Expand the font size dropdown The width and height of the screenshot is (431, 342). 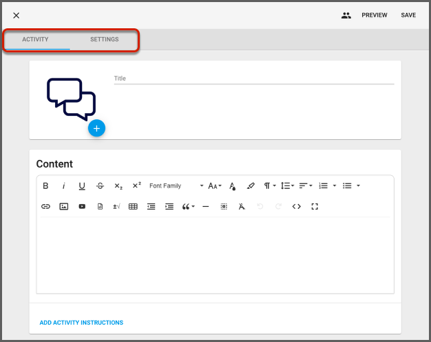click(x=215, y=185)
